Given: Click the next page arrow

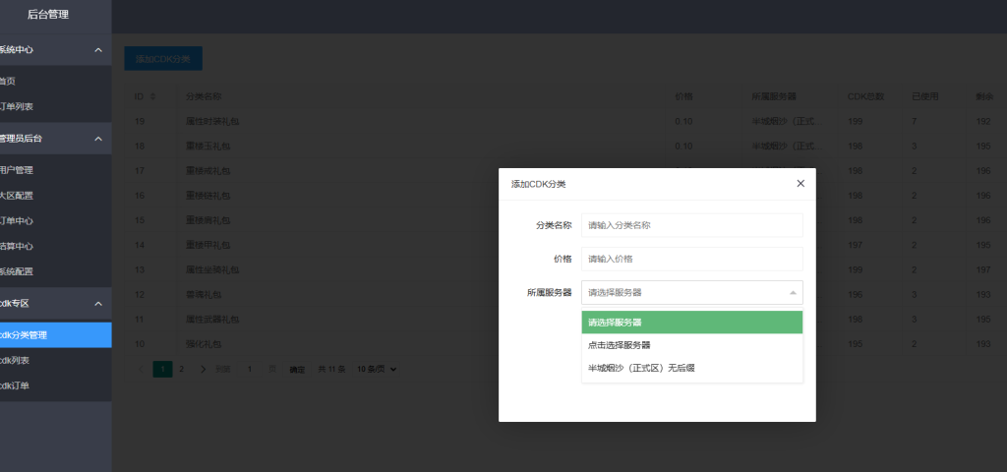Looking at the screenshot, I should [x=203, y=369].
